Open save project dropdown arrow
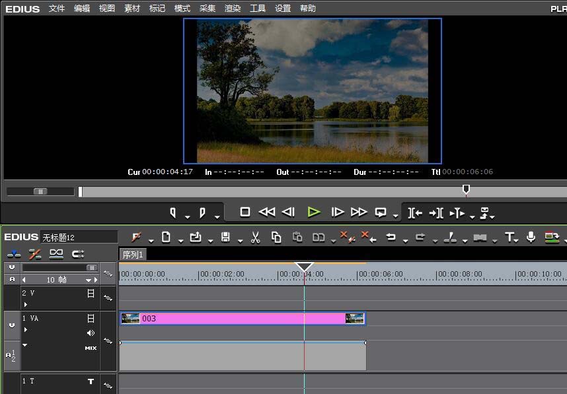The height and width of the screenshot is (394, 567). tap(240, 242)
